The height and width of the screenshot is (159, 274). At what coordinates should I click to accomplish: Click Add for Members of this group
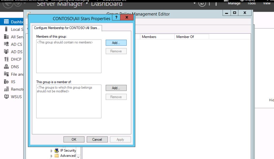[116, 43]
